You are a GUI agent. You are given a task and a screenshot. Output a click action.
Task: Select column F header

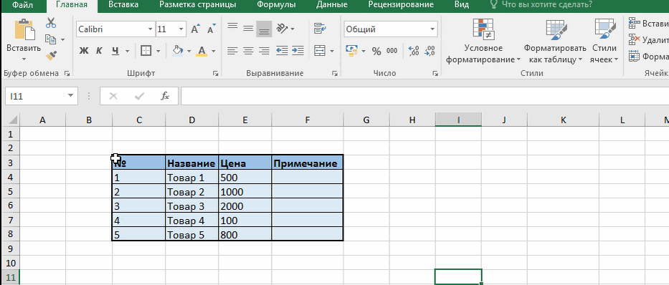point(308,120)
